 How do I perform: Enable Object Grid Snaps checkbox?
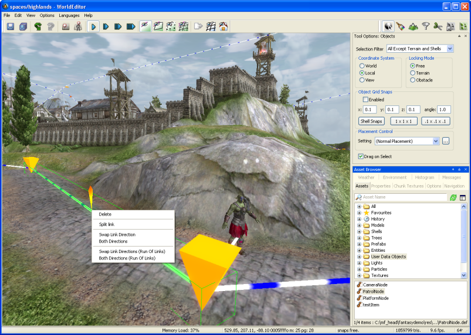point(365,100)
